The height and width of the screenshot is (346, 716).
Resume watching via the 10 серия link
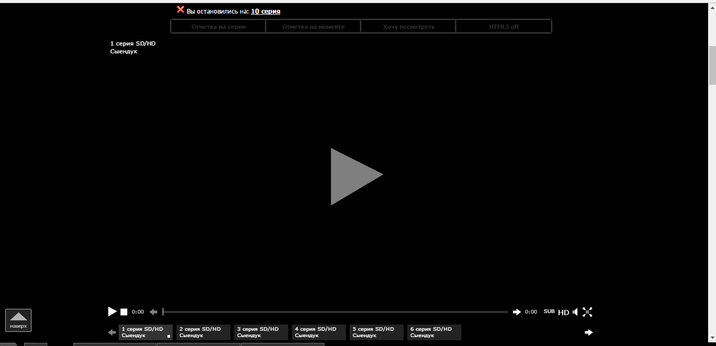click(265, 11)
